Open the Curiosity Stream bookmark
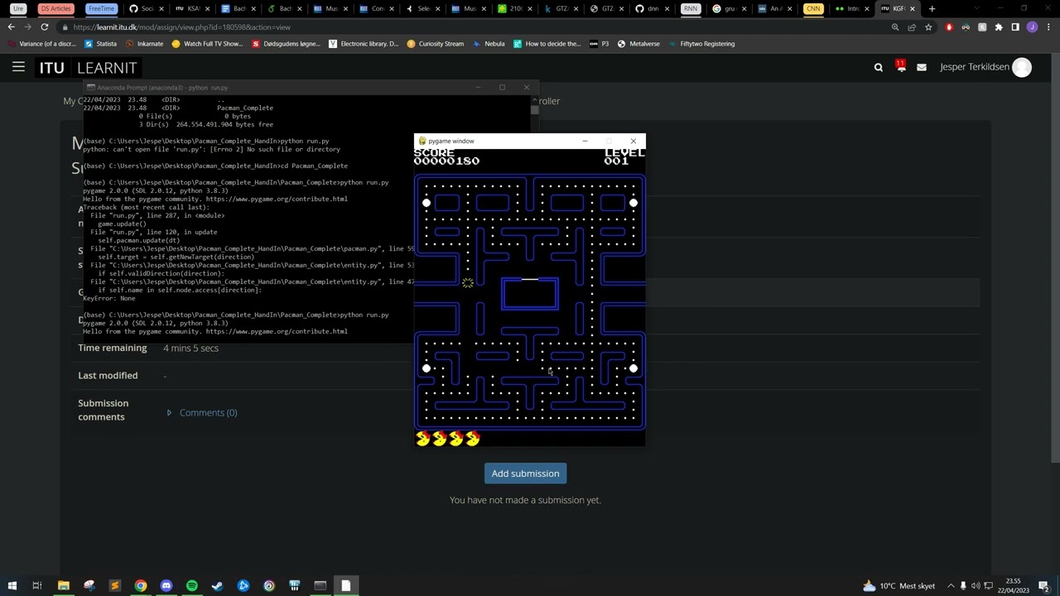This screenshot has width=1060, height=596. [436, 44]
